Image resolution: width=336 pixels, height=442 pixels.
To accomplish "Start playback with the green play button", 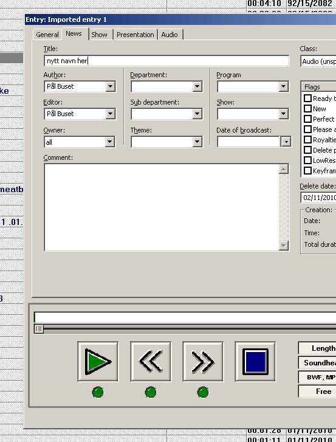I will pos(98,361).
